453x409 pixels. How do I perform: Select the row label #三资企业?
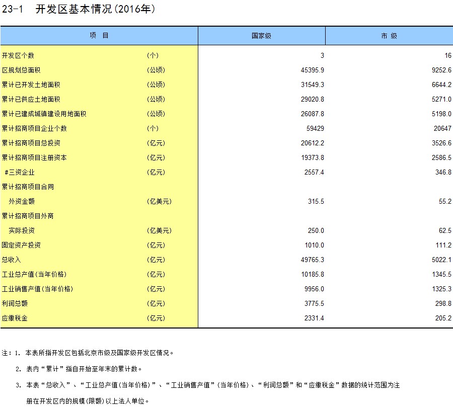[20, 173]
